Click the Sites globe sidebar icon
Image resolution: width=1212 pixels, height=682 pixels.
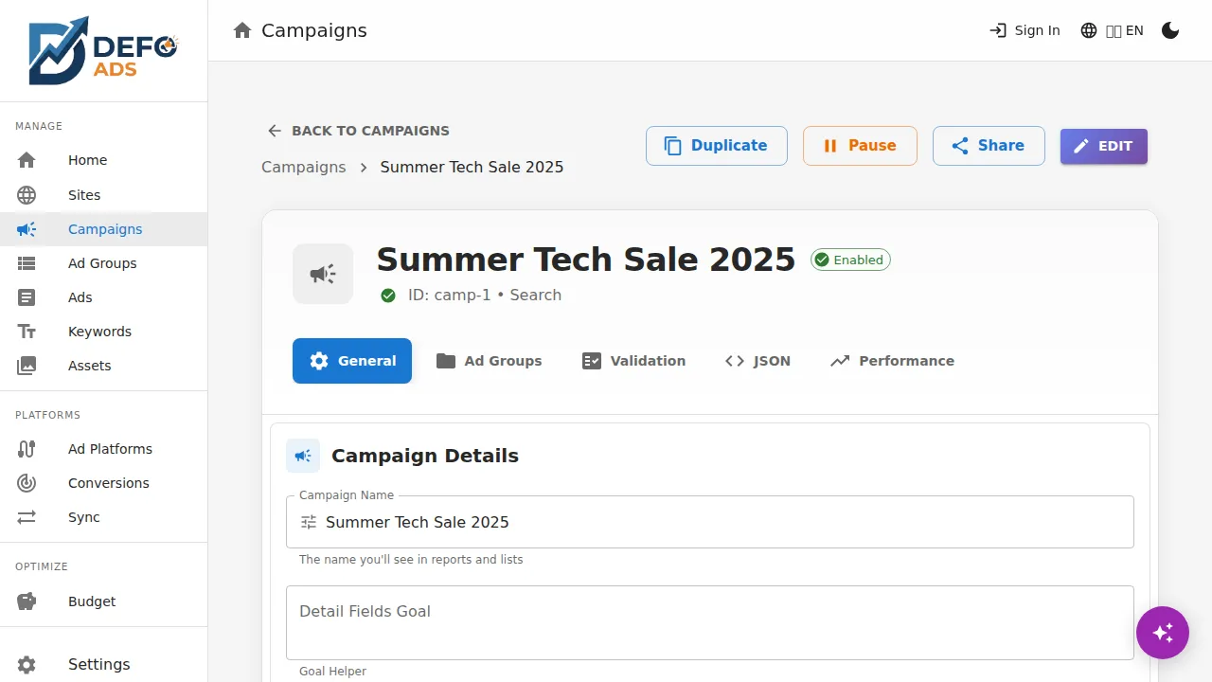click(x=27, y=195)
